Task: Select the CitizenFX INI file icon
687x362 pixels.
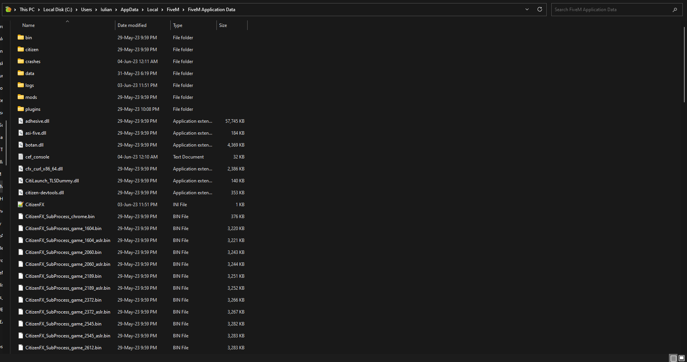Action: [21, 205]
